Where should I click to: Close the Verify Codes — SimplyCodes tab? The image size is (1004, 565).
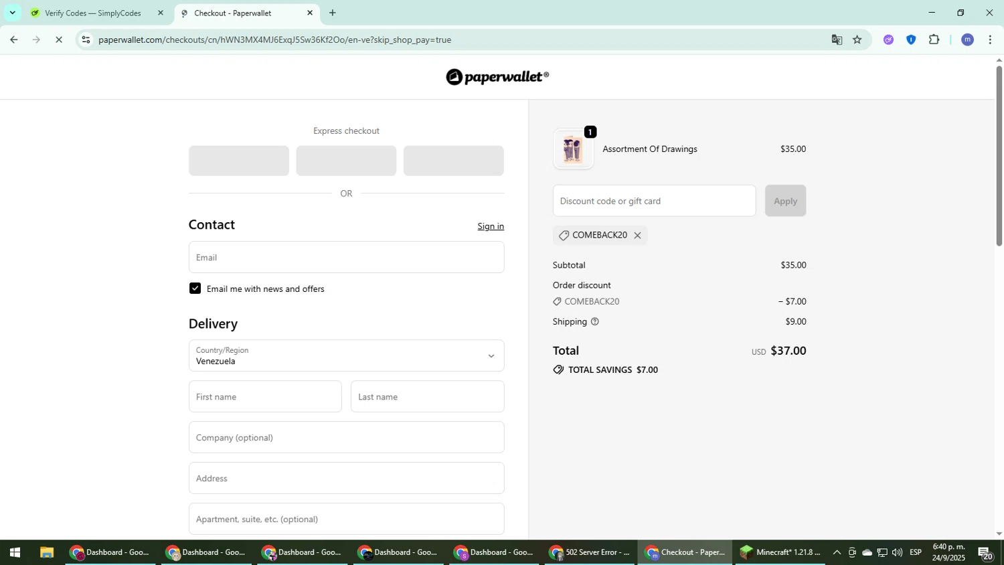click(x=160, y=13)
